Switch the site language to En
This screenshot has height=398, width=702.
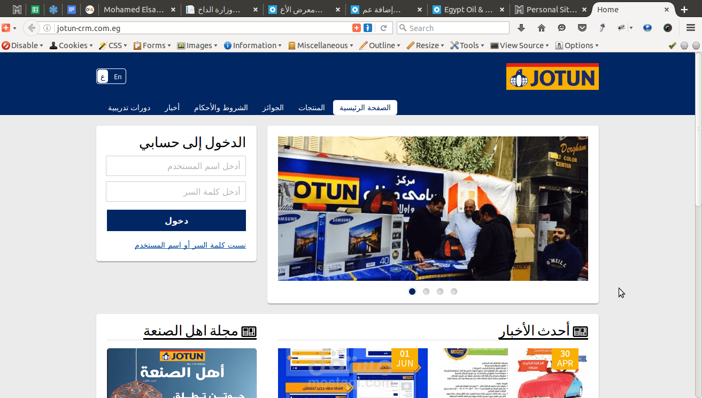117,76
